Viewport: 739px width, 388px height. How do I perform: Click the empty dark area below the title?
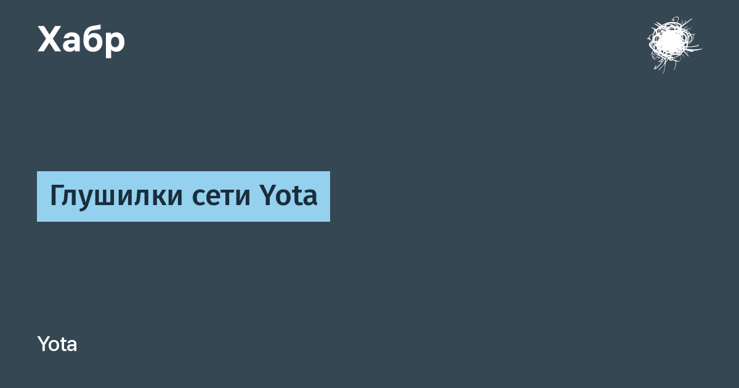pyautogui.click(x=369, y=277)
